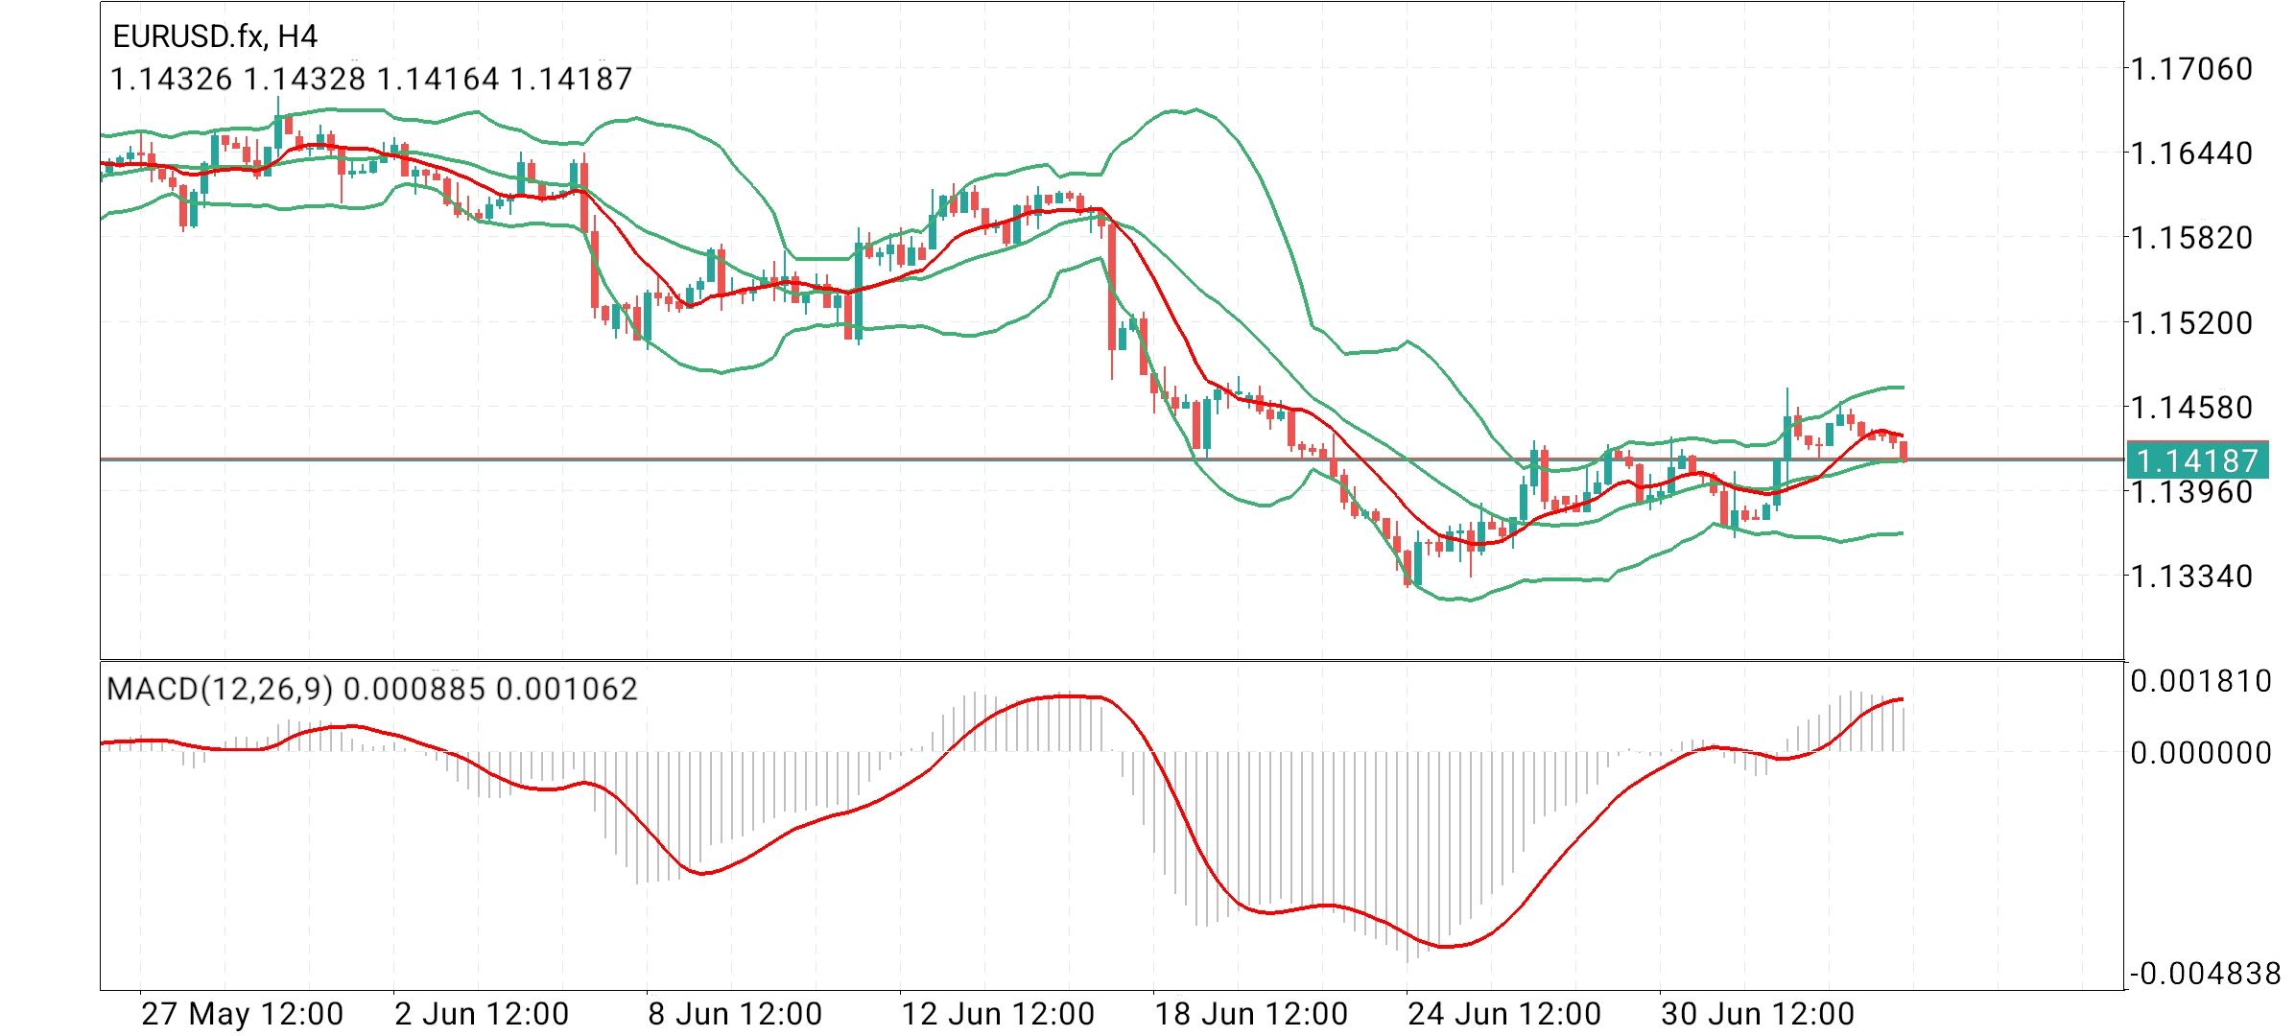Click the MACD scale value 0.001810

2201,682
